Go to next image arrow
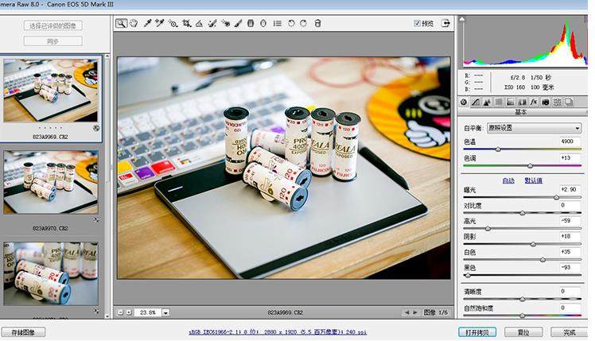Image resolution: width=595 pixels, height=341 pixels. pos(414,312)
